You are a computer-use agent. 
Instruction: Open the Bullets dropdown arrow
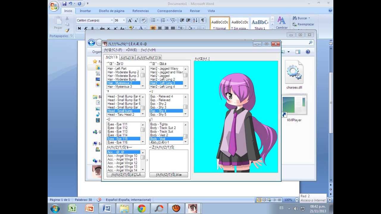pyautogui.click(x=157, y=21)
